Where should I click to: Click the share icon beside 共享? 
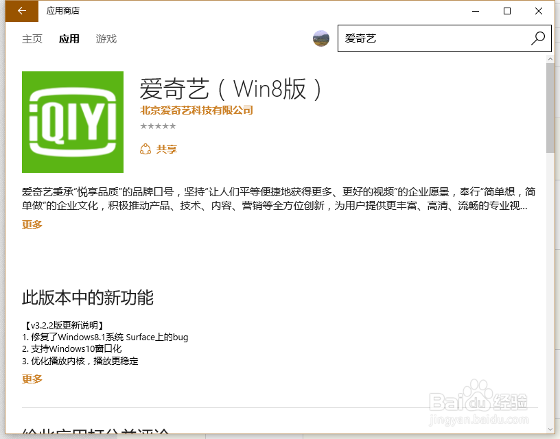pos(145,149)
